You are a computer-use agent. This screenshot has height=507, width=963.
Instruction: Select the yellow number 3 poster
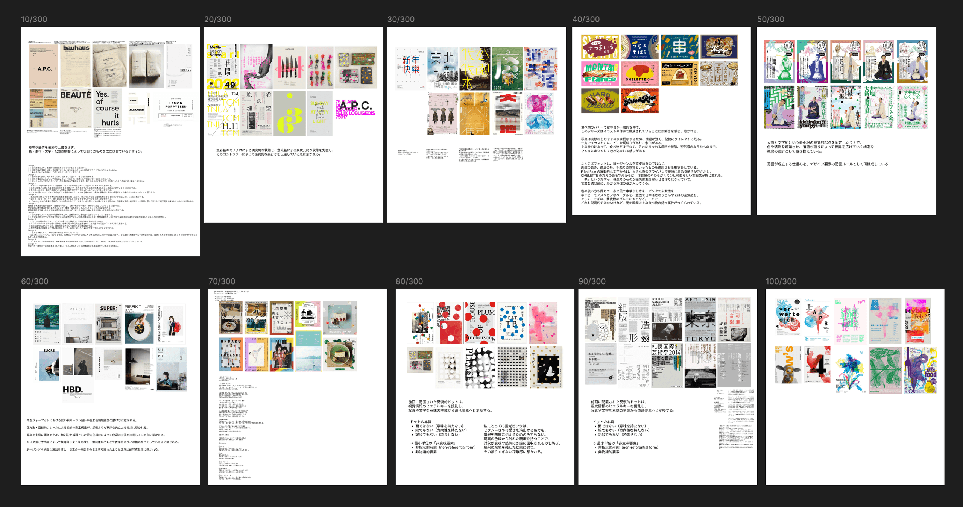tap(289, 114)
